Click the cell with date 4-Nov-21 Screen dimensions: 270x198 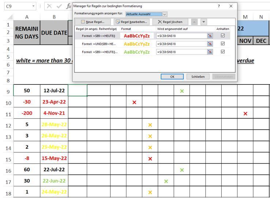click(54, 113)
